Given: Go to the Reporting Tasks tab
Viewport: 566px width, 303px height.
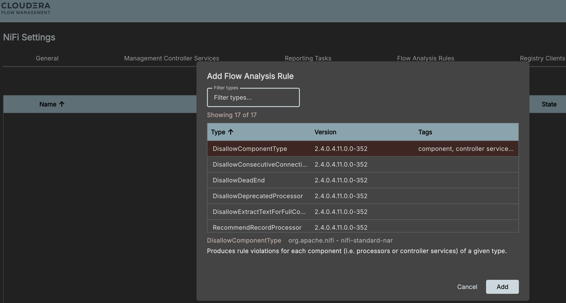Looking at the screenshot, I should click(x=308, y=58).
